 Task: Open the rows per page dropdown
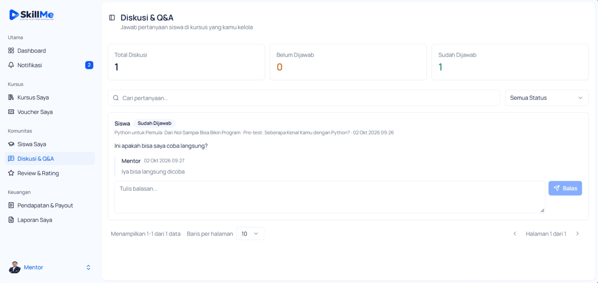pos(250,234)
